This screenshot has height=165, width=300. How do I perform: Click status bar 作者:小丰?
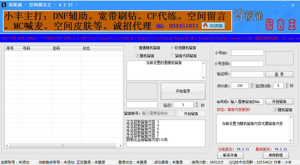pyautogui.click(x=283, y=162)
